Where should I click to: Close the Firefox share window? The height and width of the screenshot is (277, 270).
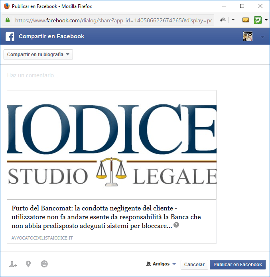(260, 6)
